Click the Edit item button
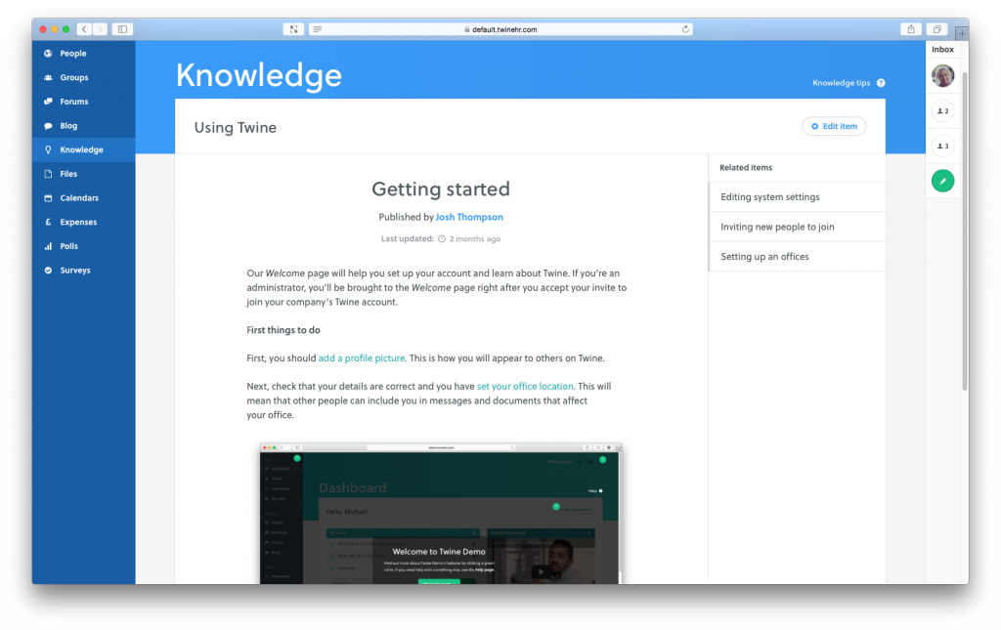1001x630 pixels. click(x=834, y=126)
